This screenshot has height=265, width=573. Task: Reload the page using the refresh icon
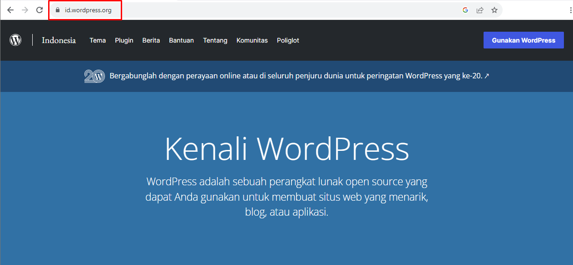click(40, 10)
